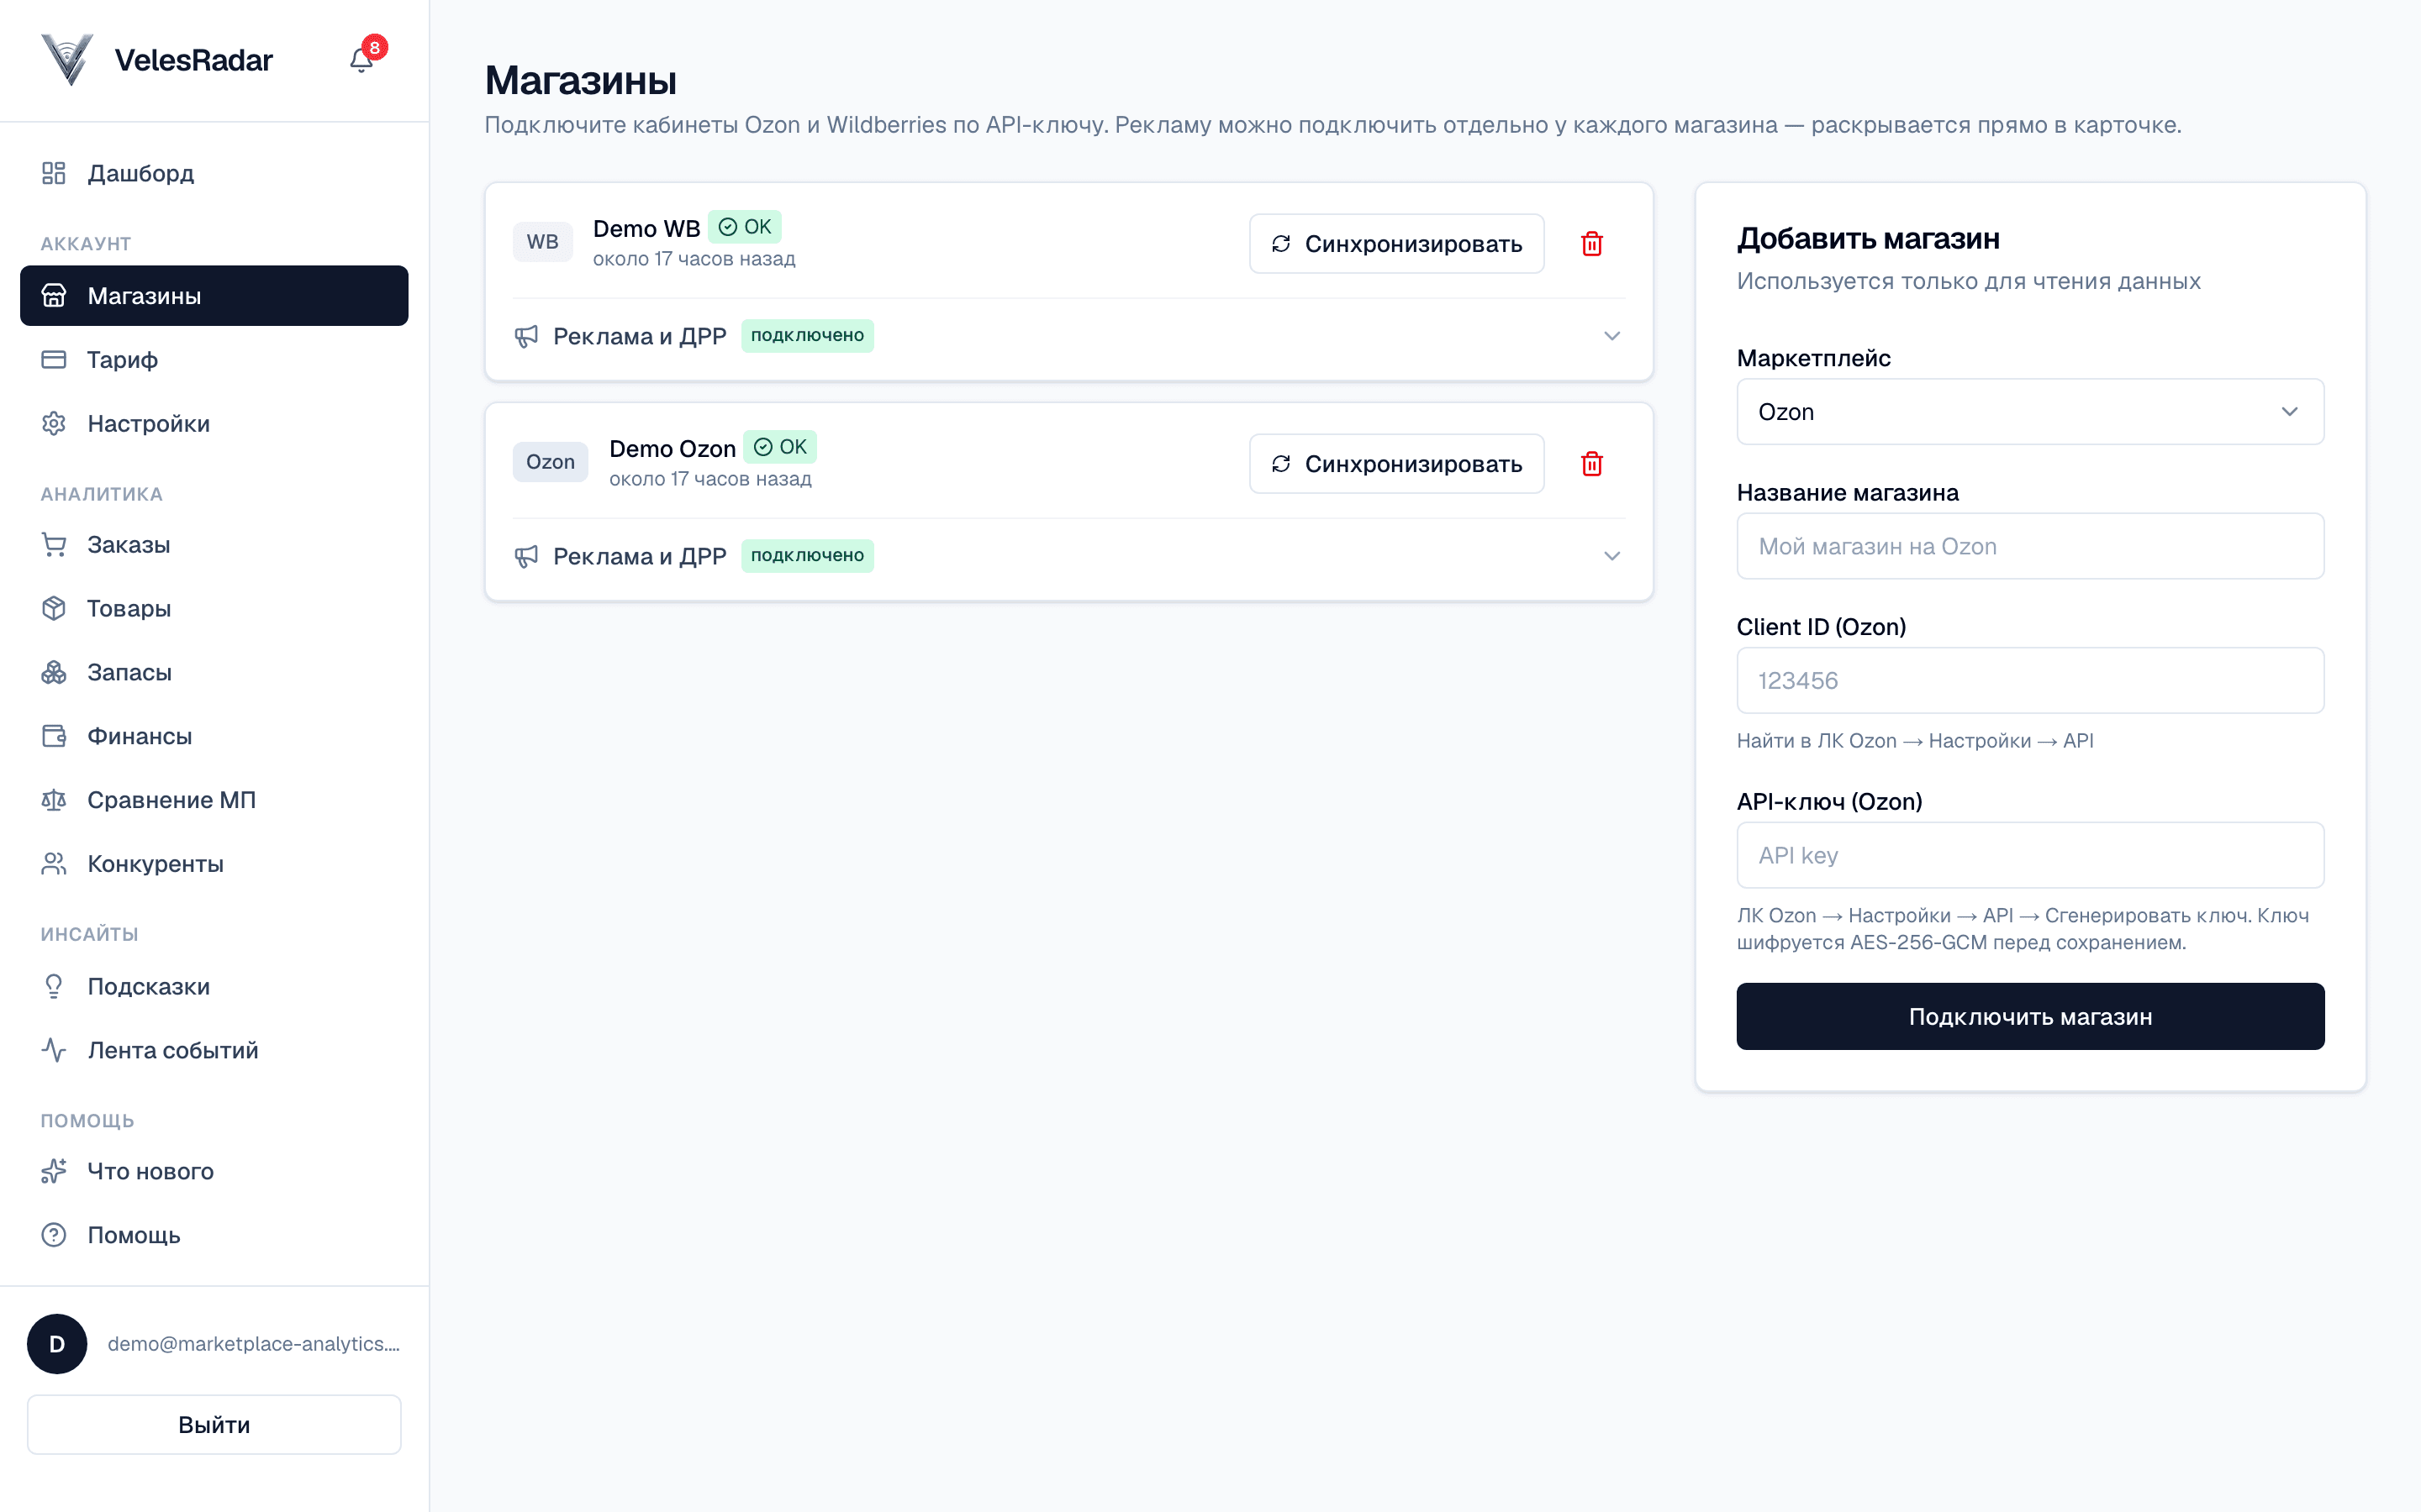
Task: Click the подключено badge in Demo Ozon
Action: point(807,556)
